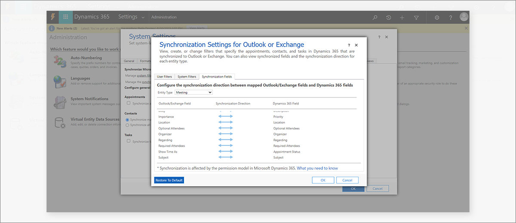Image resolution: width=516 pixels, height=223 pixels.
Task: Select first Contacts synchronize radio button
Action: click(x=127, y=120)
